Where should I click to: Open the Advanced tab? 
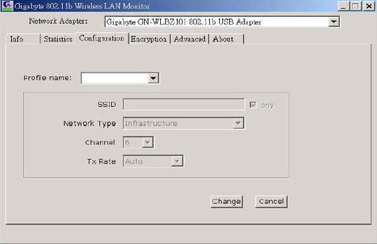pos(190,39)
